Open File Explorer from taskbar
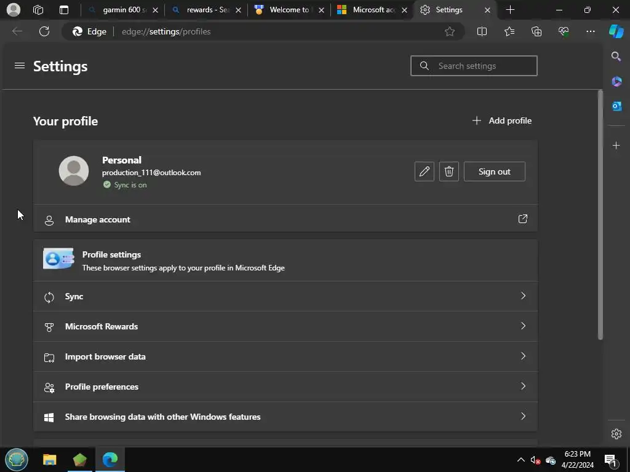Image resolution: width=630 pixels, height=472 pixels. tap(50, 460)
